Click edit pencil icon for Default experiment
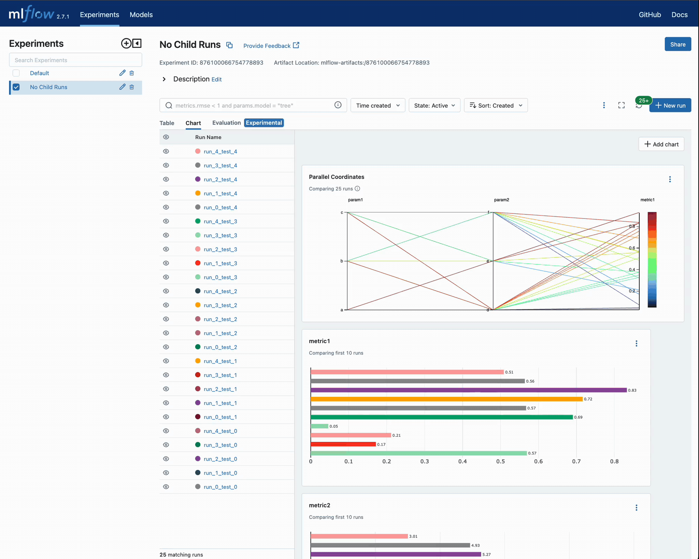 pos(122,73)
